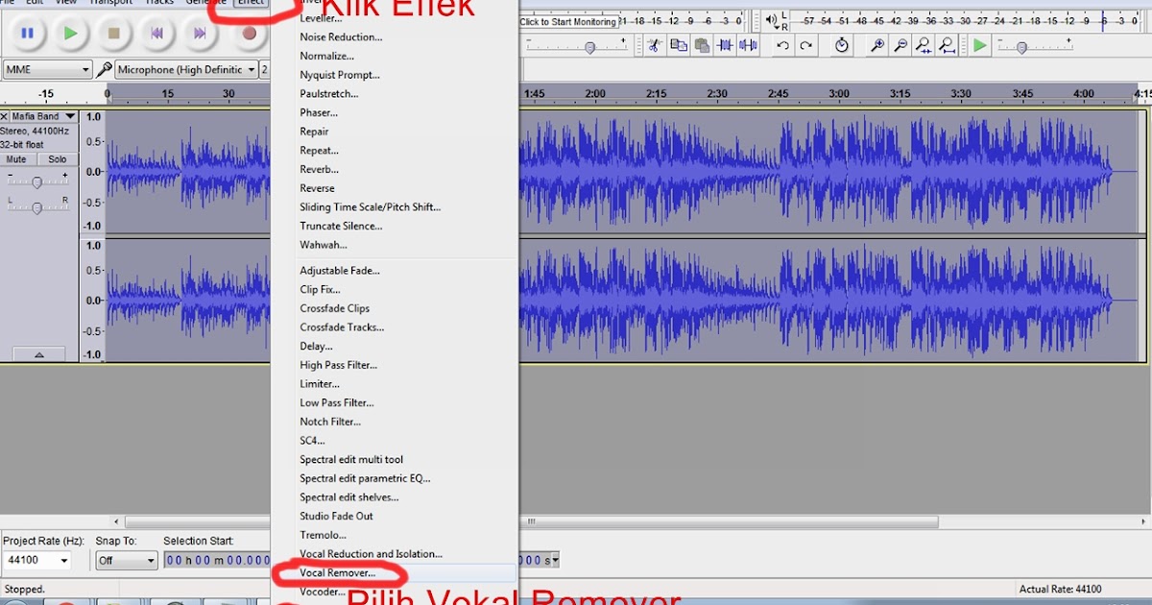
Task: Click the Pause transport button
Action: tap(27, 34)
